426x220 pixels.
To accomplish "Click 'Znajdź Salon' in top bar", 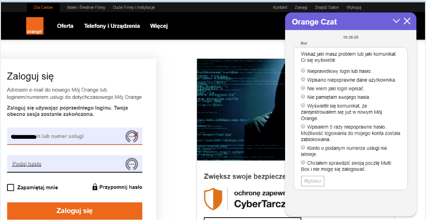I will click(x=327, y=7).
